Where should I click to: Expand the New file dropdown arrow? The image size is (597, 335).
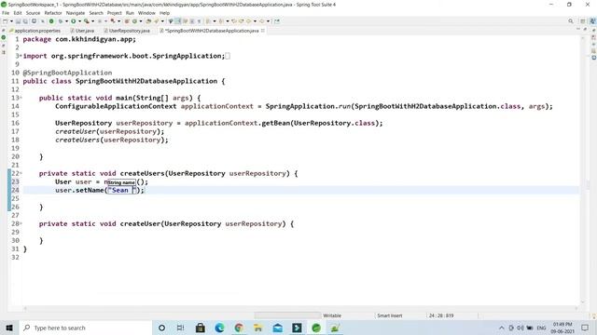point(11,21)
